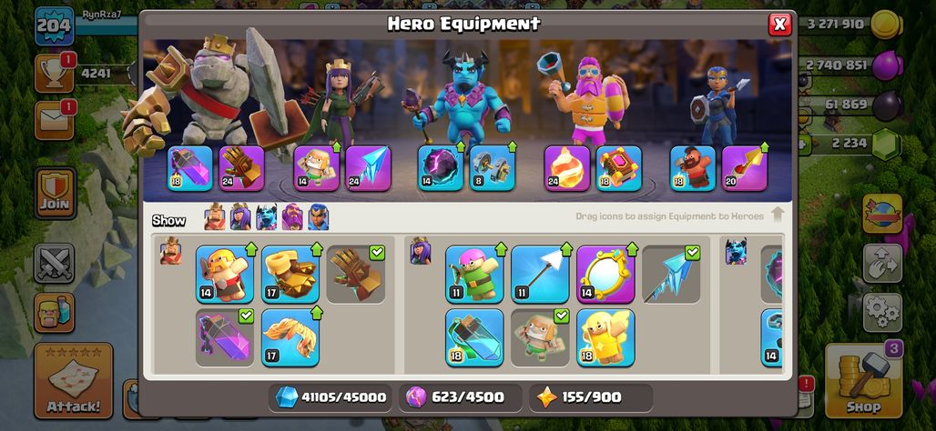Open the Shop with hammer icon
936x431 pixels.
pos(863,381)
